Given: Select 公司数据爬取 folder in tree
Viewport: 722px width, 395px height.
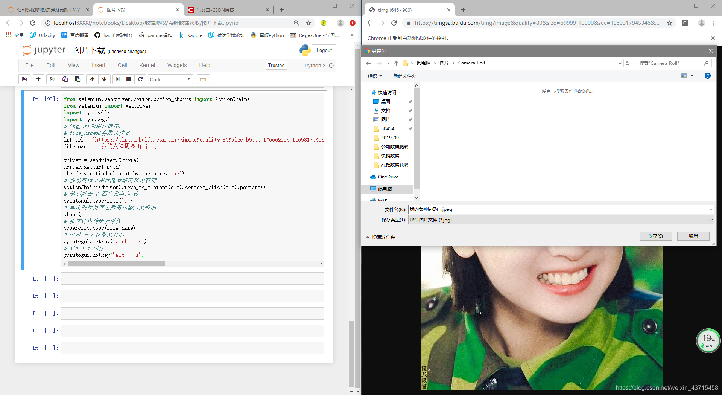Looking at the screenshot, I should 394,146.
